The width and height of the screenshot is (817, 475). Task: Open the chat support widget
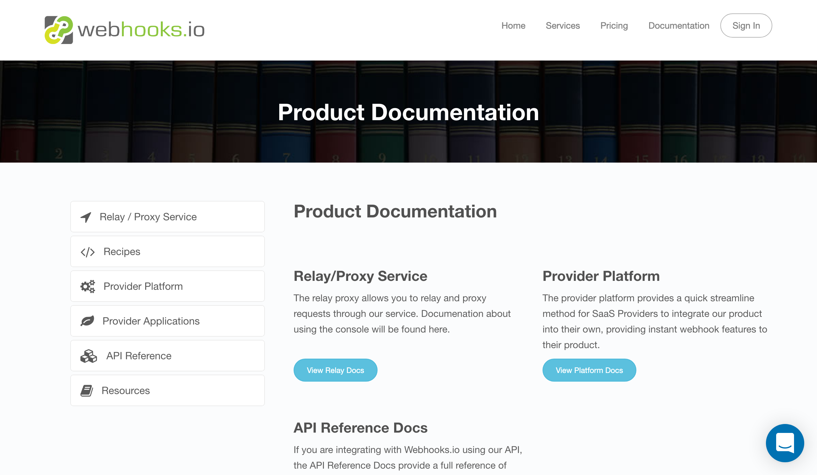tap(784, 442)
